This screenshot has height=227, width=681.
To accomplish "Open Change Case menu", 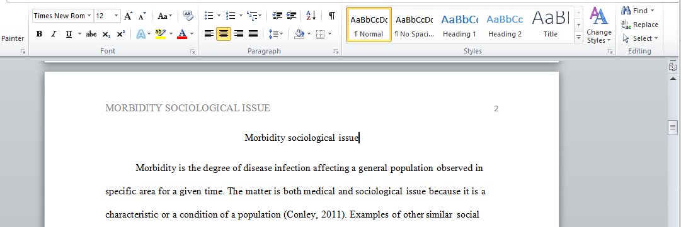I will (x=164, y=16).
